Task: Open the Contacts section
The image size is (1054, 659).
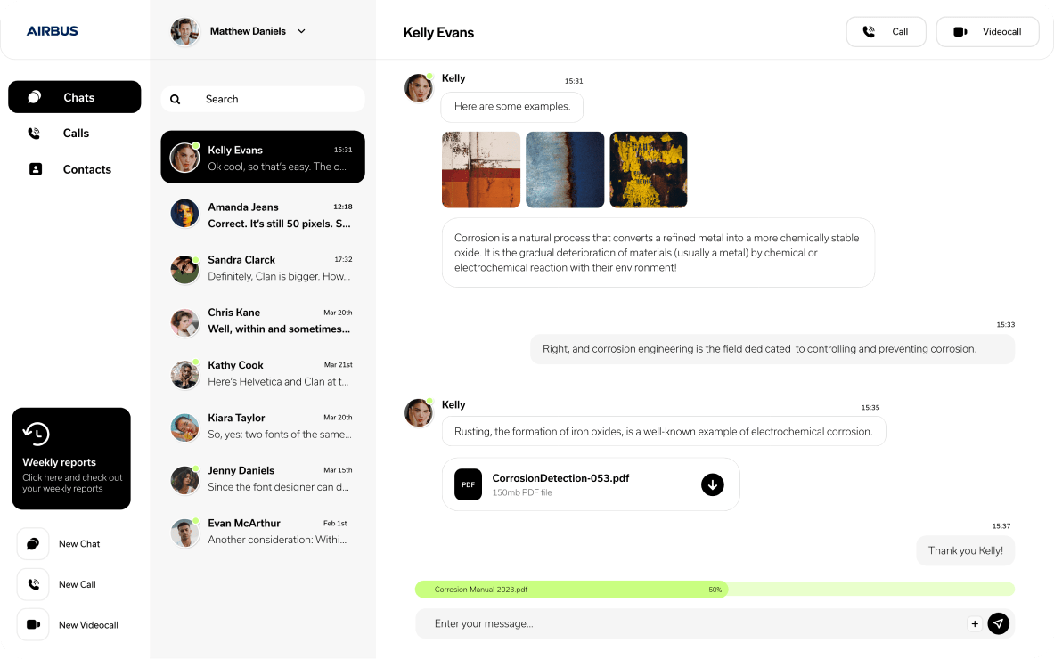Action: (x=75, y=169)
